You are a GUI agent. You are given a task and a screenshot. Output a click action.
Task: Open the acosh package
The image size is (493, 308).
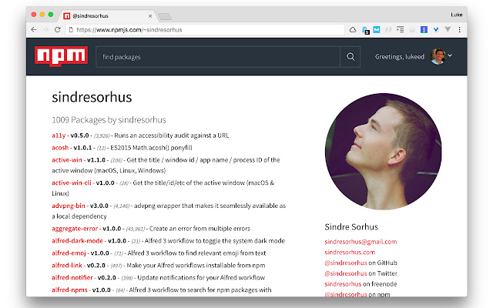tap(60, 147)
